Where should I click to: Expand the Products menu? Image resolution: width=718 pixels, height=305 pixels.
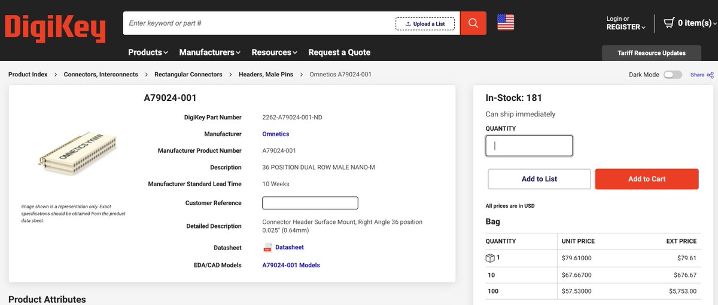click(148, 53)
